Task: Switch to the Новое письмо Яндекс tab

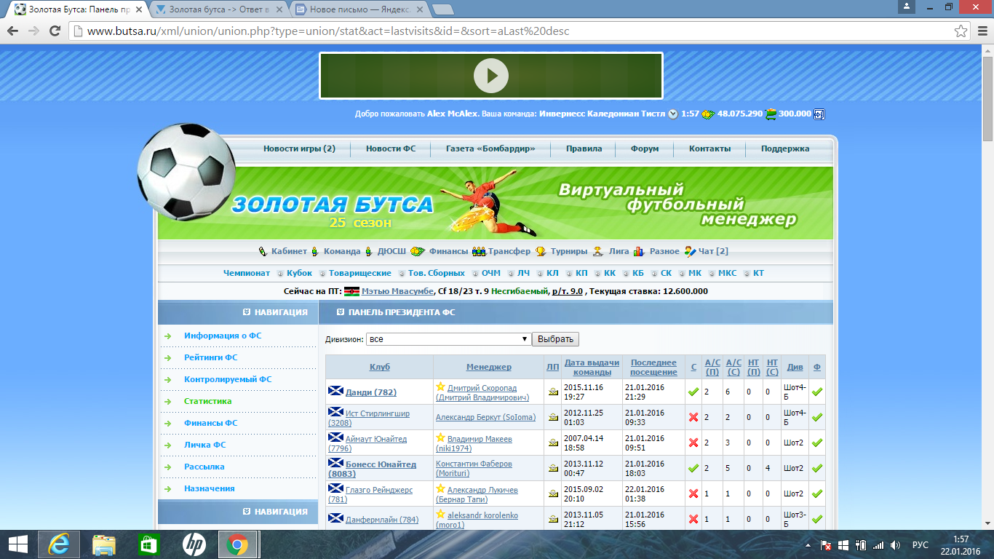Action: (358, 10)
